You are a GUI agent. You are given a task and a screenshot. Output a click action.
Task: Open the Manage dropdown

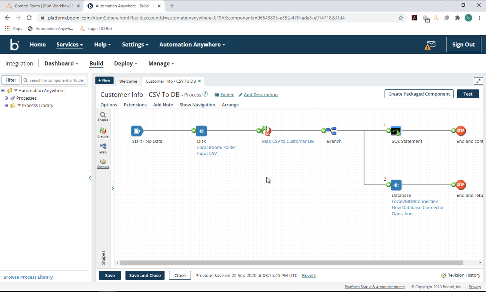tap(161, 63)
